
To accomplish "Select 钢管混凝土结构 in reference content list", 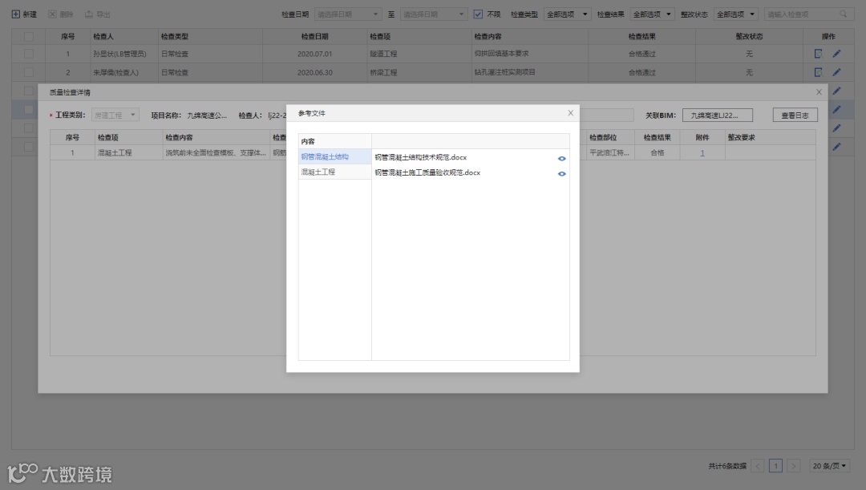I will click(334, 157).
